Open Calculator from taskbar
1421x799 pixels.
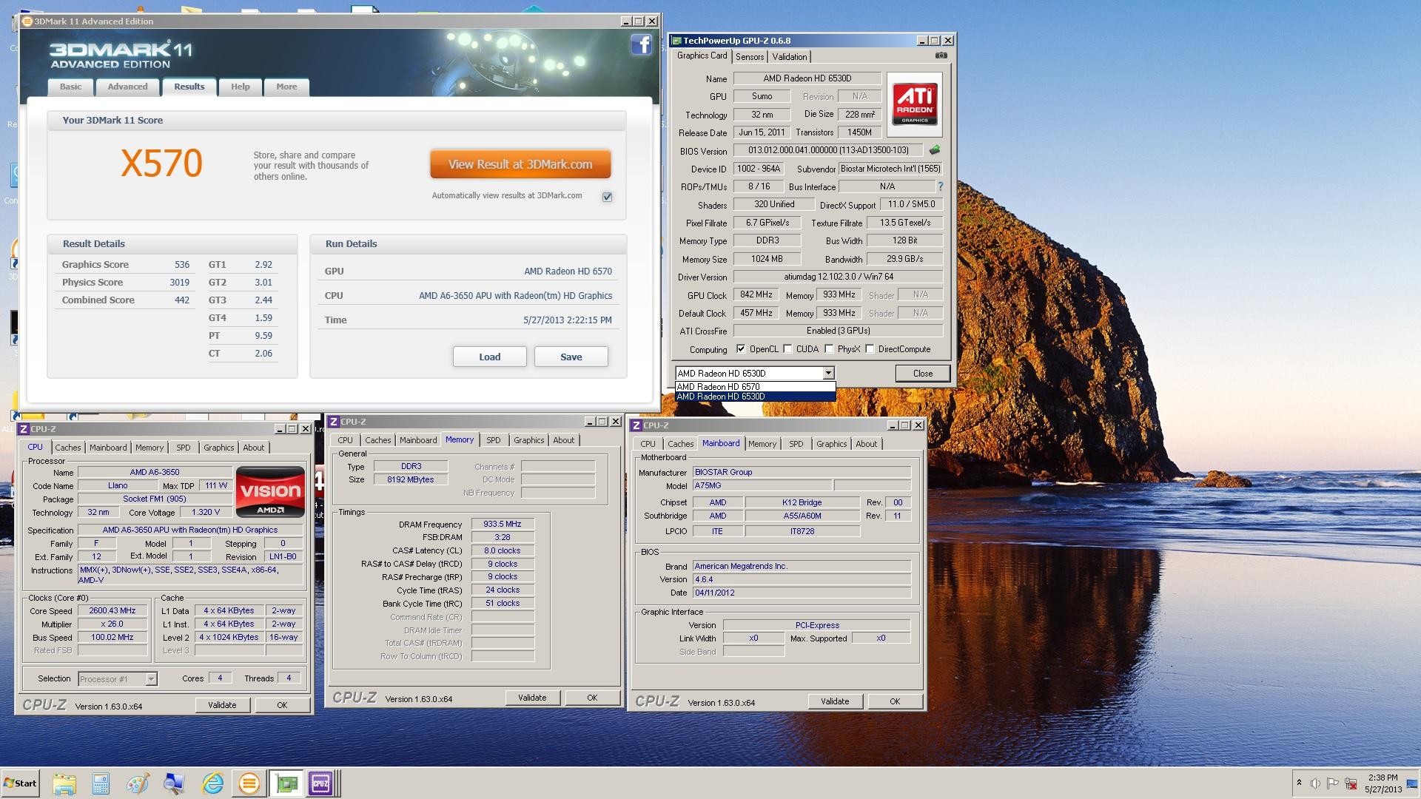(x=101, y=783)
